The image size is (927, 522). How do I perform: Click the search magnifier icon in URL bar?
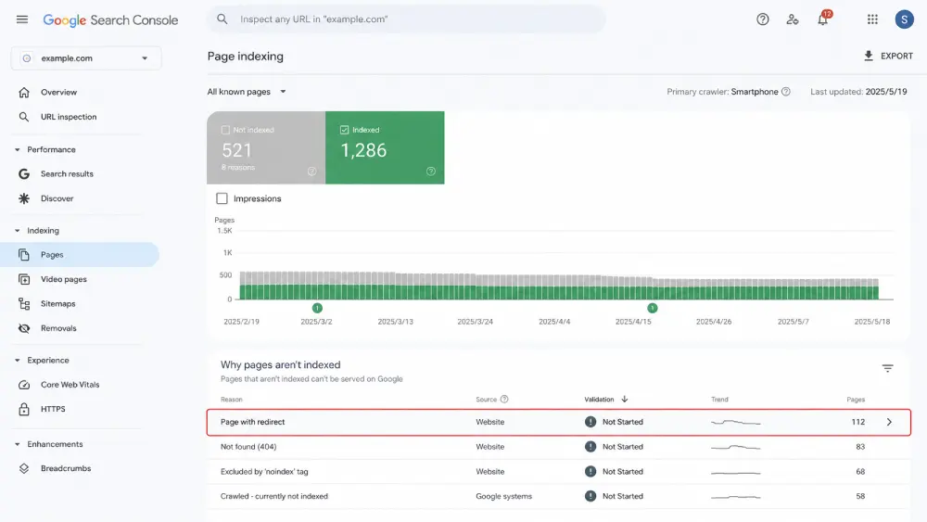point(222,19)
